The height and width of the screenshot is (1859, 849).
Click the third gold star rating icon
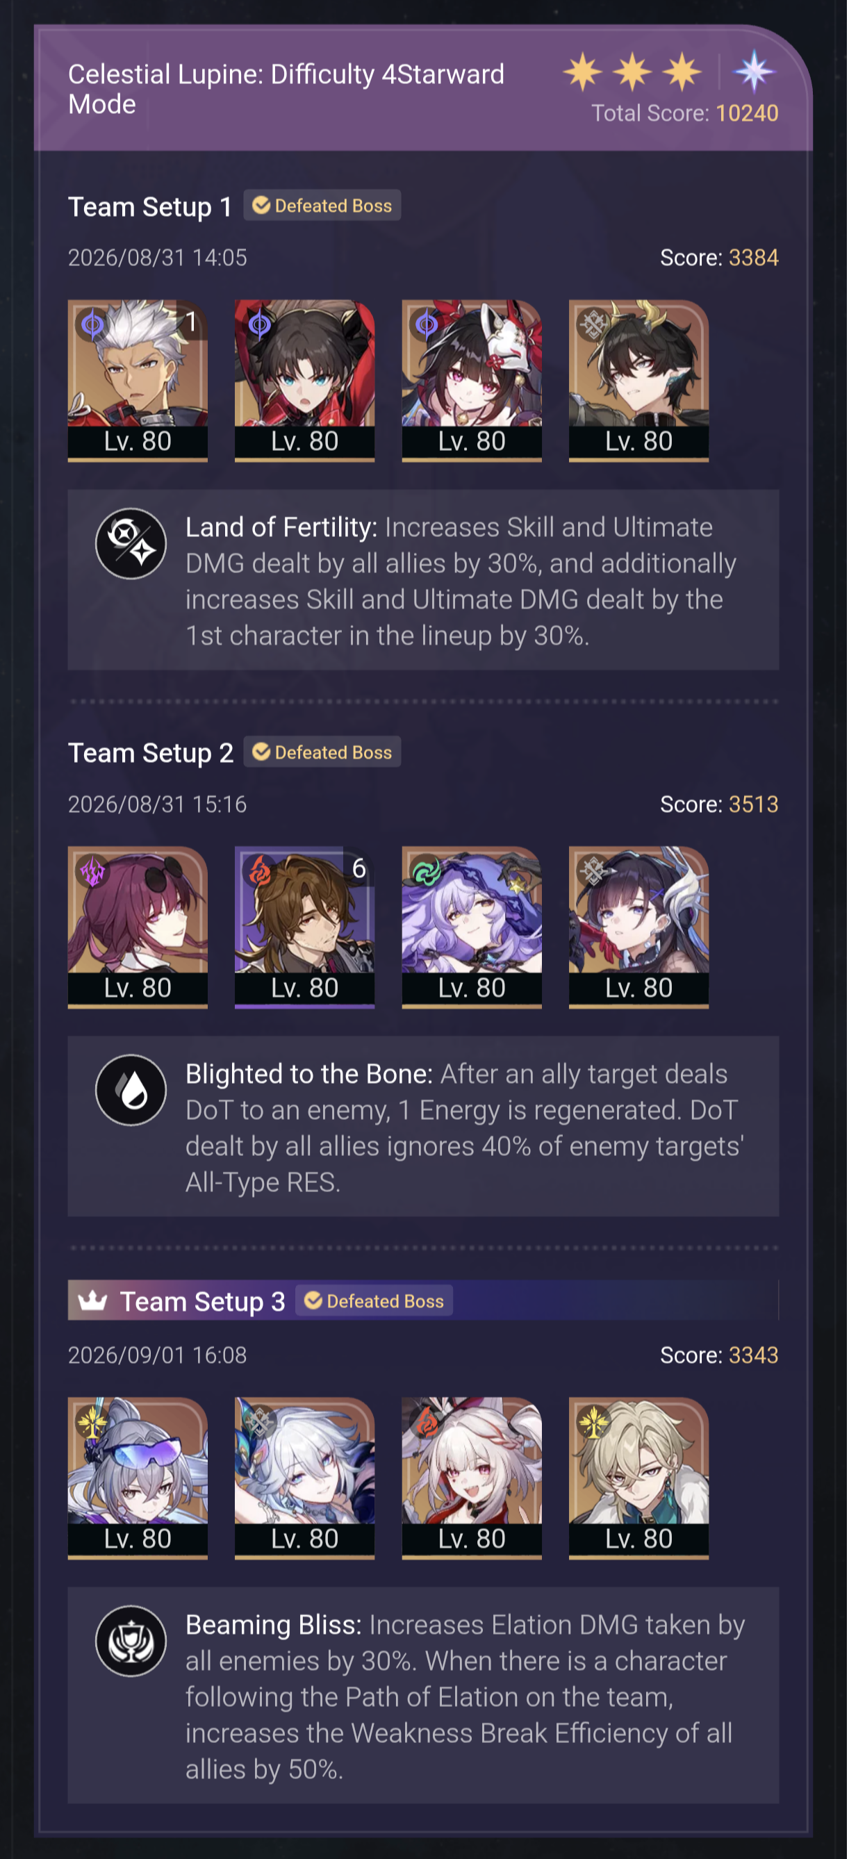click(x=683, y=72)
